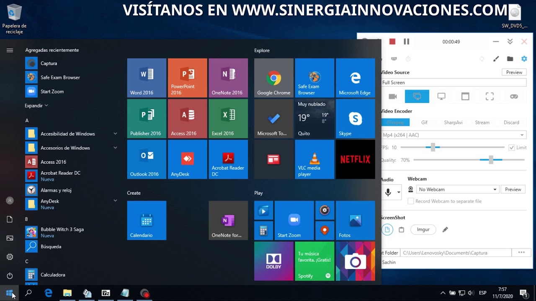The height and width of the screenshot is (301, 536).
Task: Open the Netflix tile
Action: [x=356, y=159]
